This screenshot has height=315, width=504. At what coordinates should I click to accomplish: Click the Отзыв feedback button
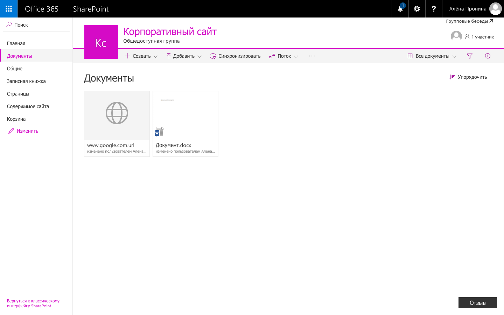477,302
